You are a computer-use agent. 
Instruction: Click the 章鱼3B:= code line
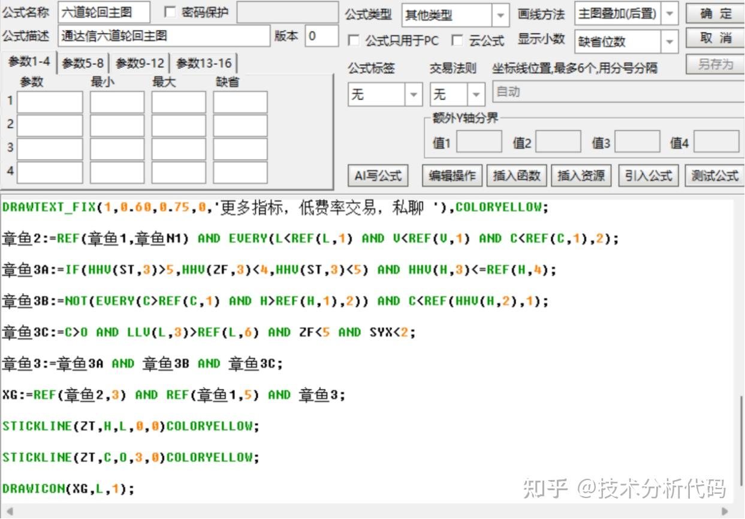point(275,301)
